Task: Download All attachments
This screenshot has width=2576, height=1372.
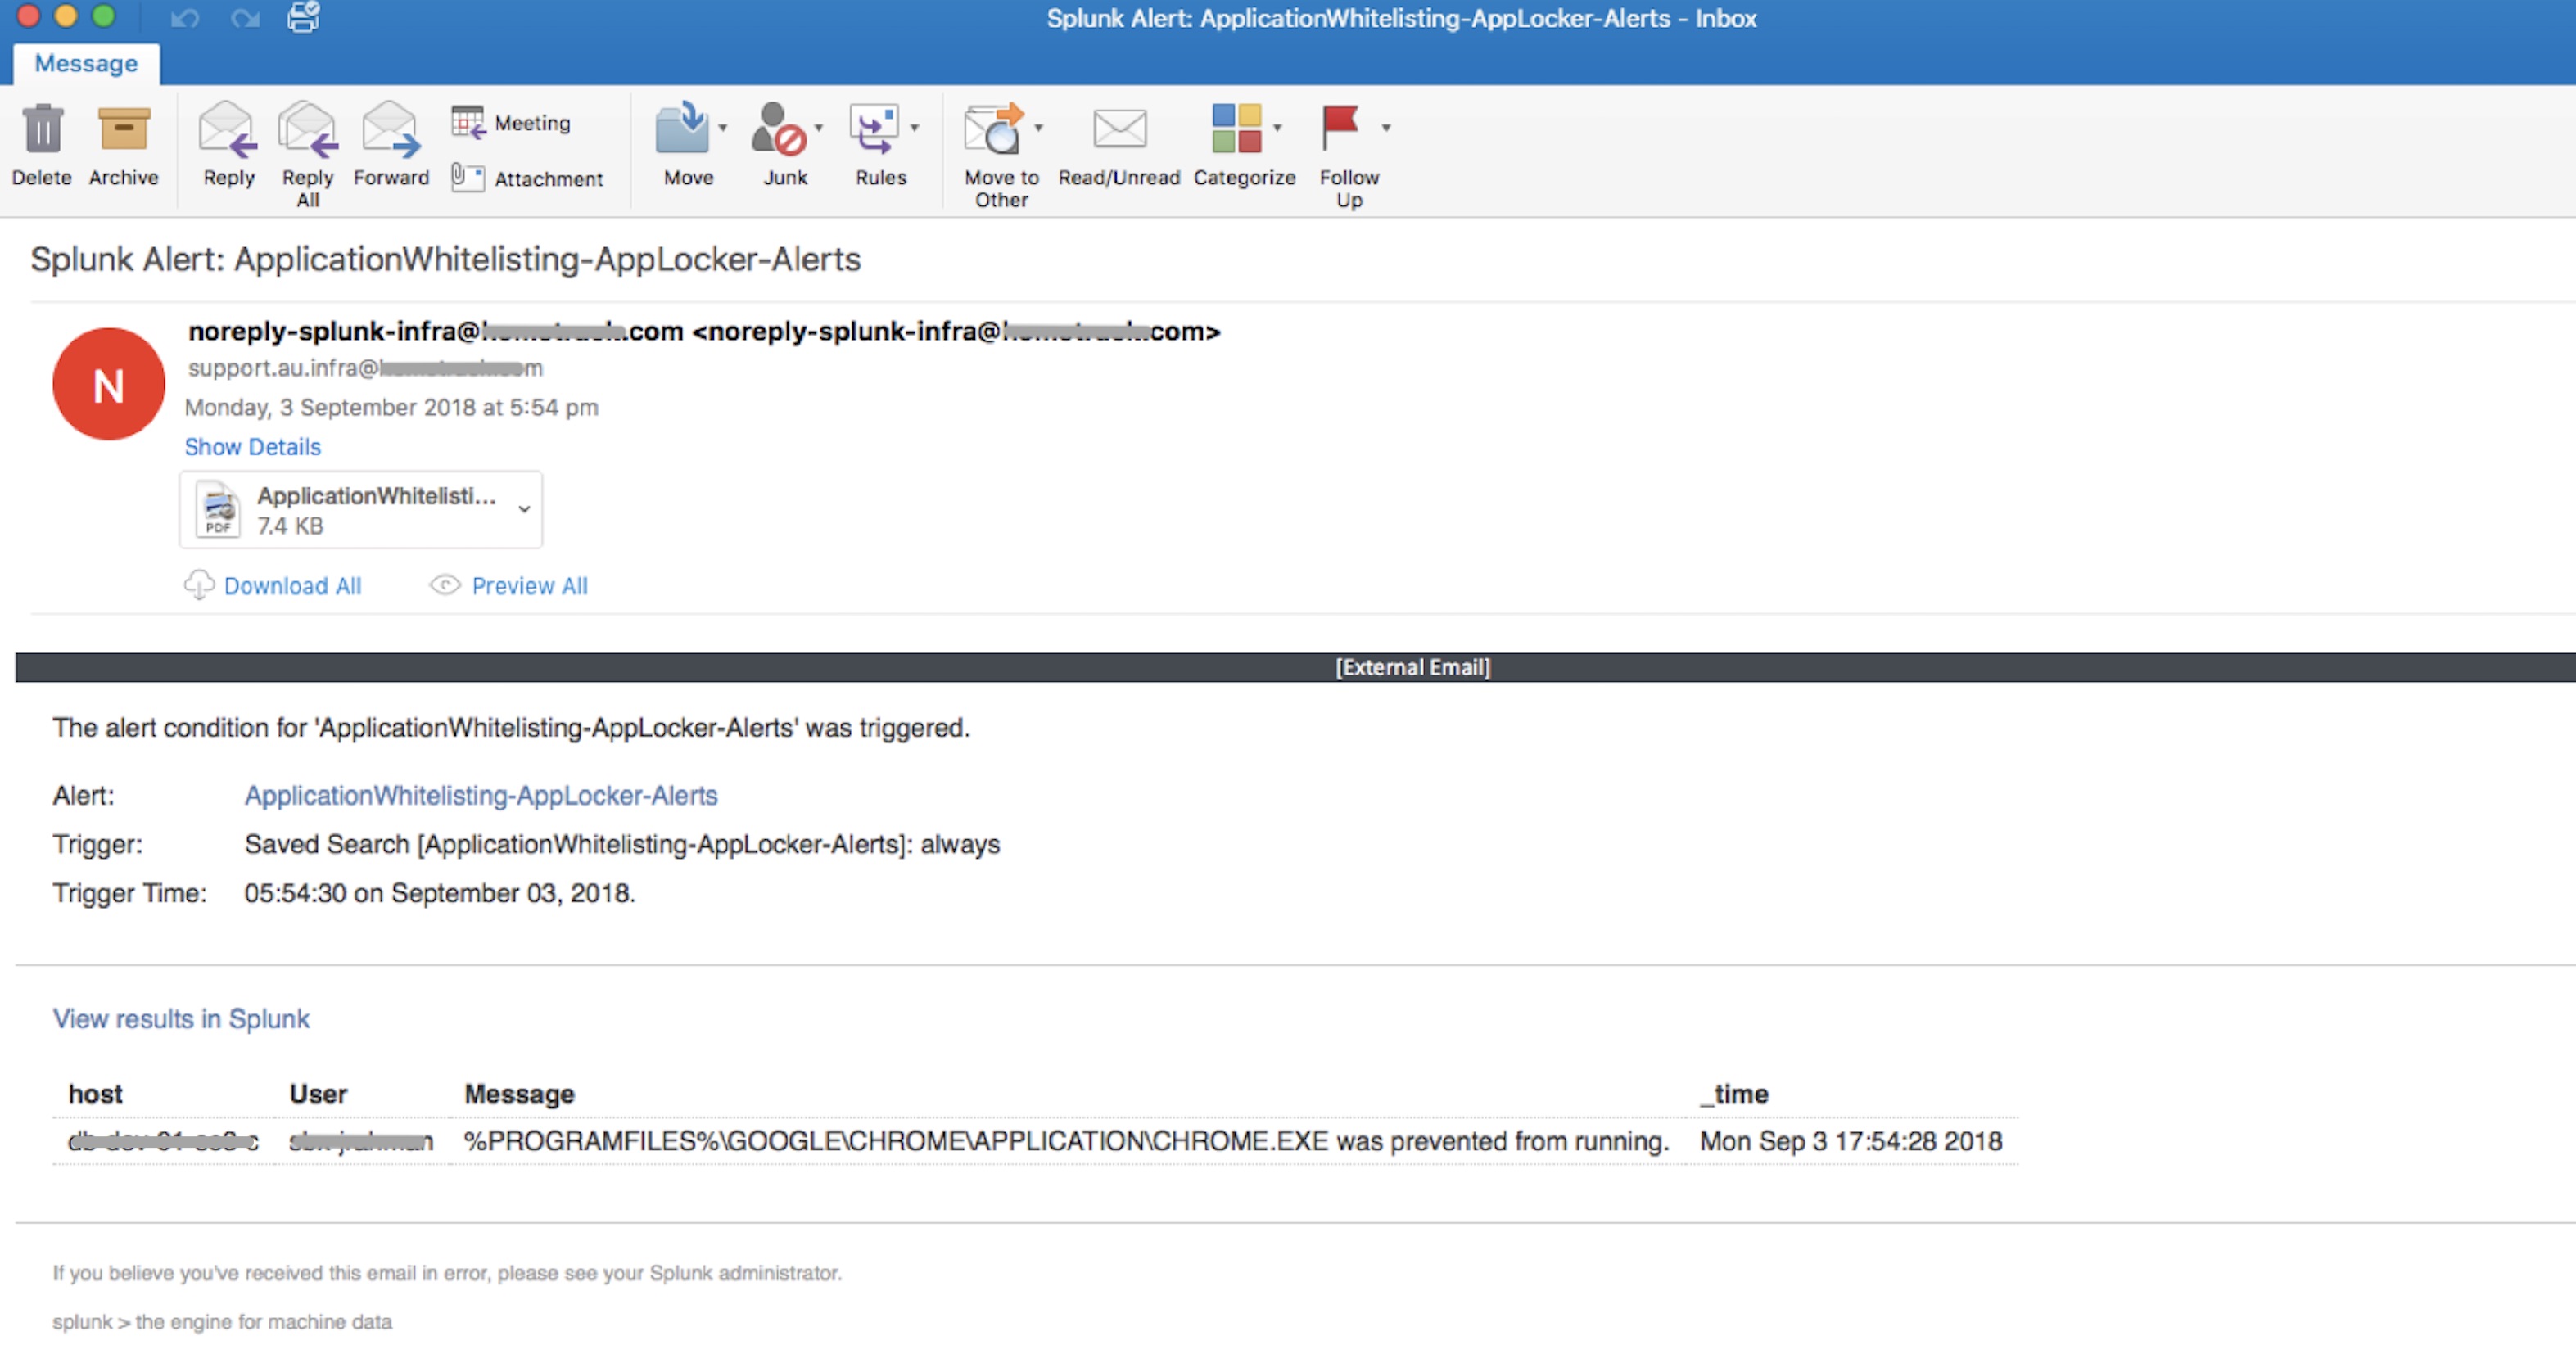Action: coord(293,585)
